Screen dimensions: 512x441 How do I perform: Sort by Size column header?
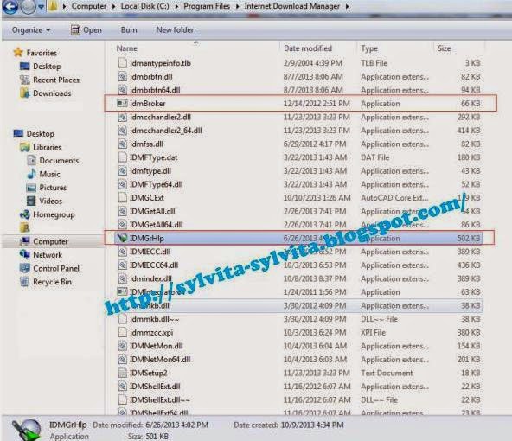(x=444, y=48)
